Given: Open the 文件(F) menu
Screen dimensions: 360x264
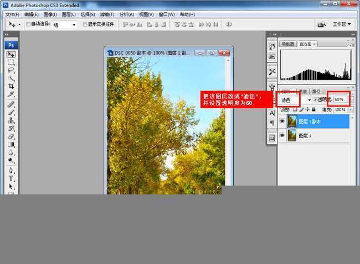Looking at the screenshot, I should (x=12, y=14).
